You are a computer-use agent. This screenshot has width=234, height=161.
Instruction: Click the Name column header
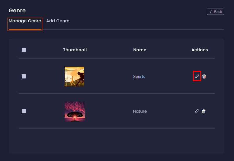140,50
